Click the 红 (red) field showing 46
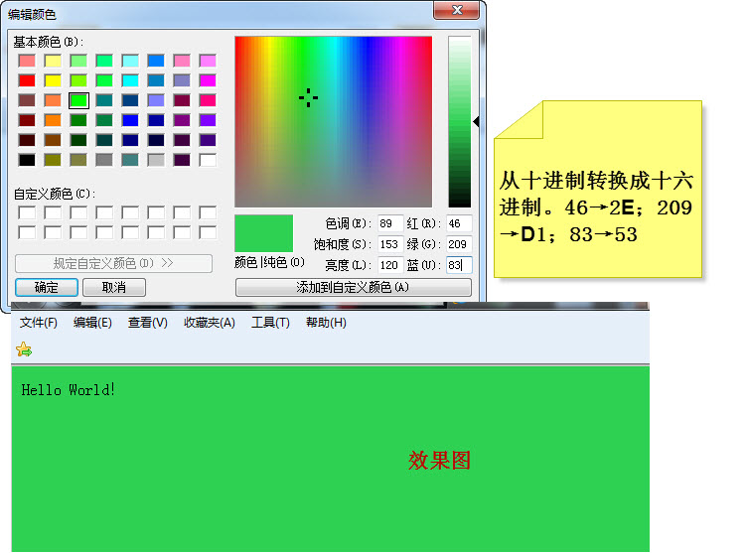The width and height of the screenshot is (747, 553). tap(459, 223)
